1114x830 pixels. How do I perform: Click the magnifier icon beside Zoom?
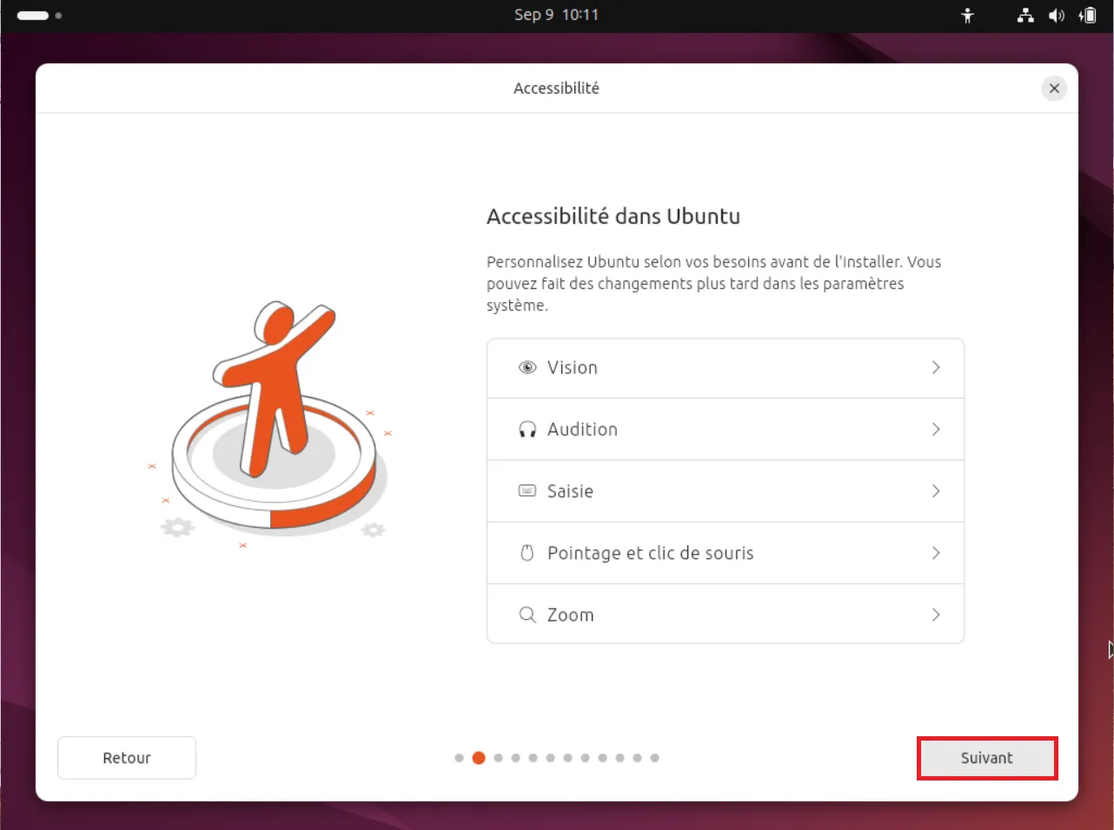[527, 615]
